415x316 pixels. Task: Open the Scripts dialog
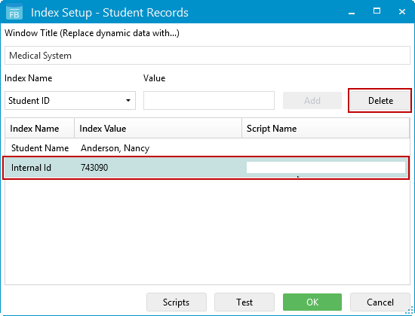(x=177, y=302)
